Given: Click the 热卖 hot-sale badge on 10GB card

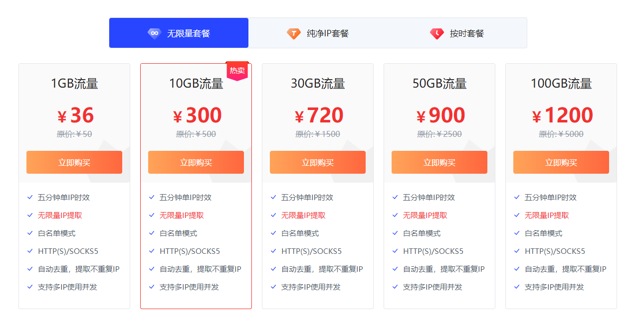Looking at the screenshot, I should pos(237,71).
